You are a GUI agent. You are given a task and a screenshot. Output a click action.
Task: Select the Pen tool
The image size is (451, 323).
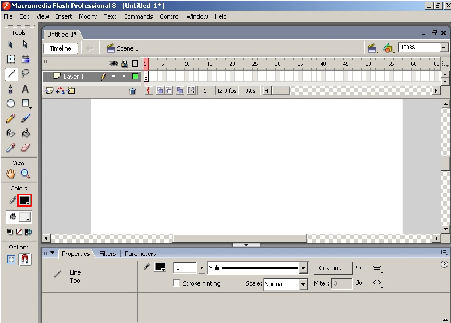(11, 89)
